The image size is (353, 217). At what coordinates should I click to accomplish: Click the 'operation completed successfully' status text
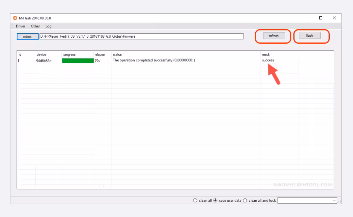coord(154,60)
